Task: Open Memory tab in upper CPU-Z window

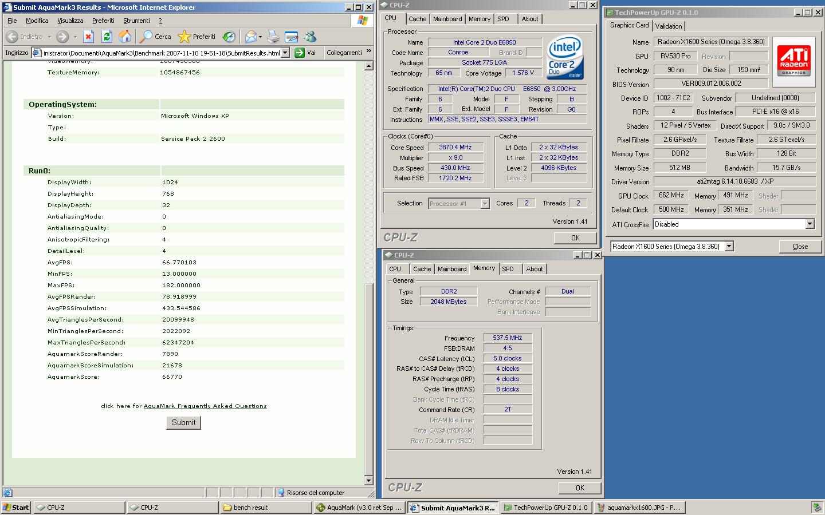Action: pyautogui.click(x=480, y=19)
